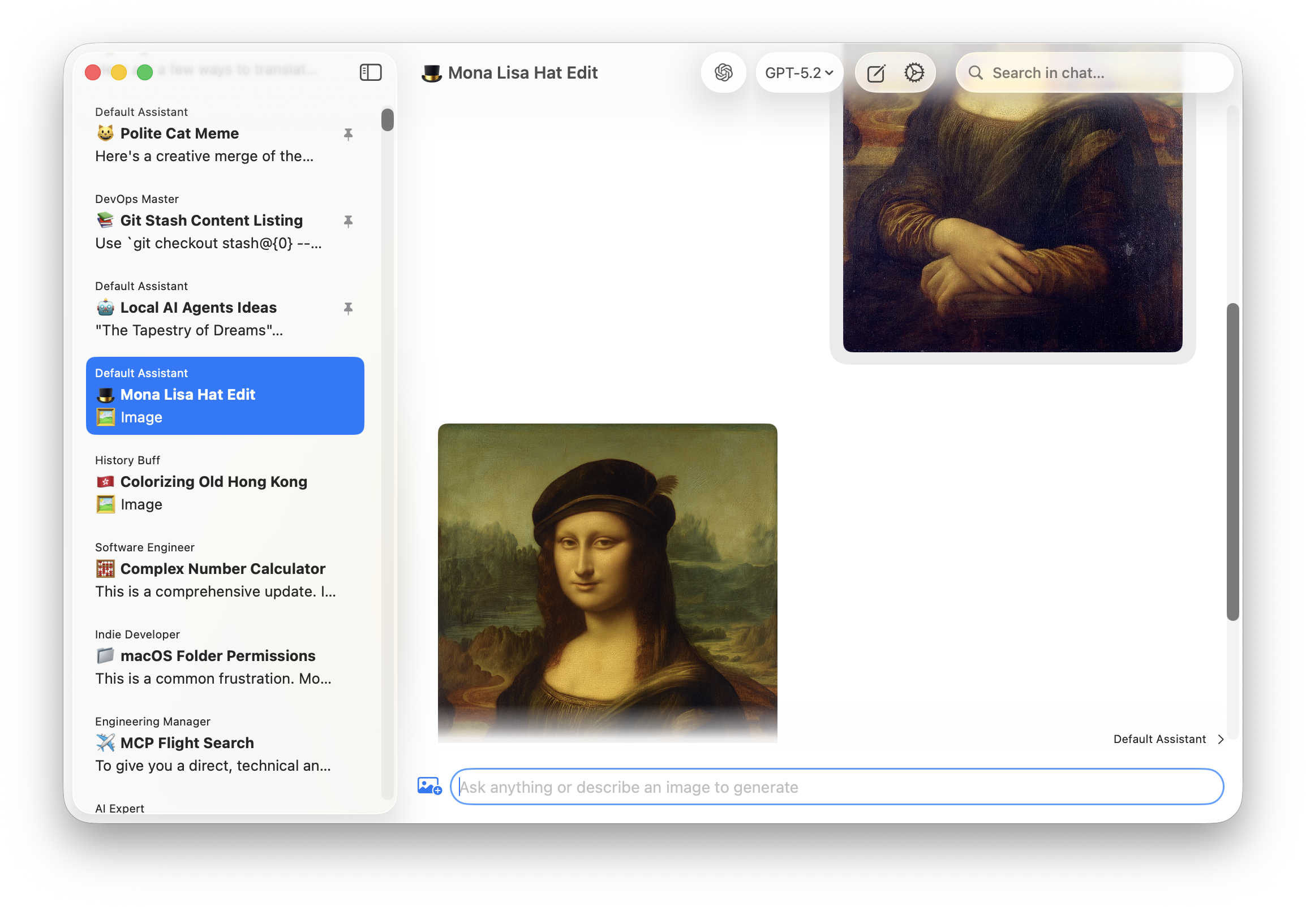
Task: Click the OpenAI provider logo button
Action: (x=723, y=72)
